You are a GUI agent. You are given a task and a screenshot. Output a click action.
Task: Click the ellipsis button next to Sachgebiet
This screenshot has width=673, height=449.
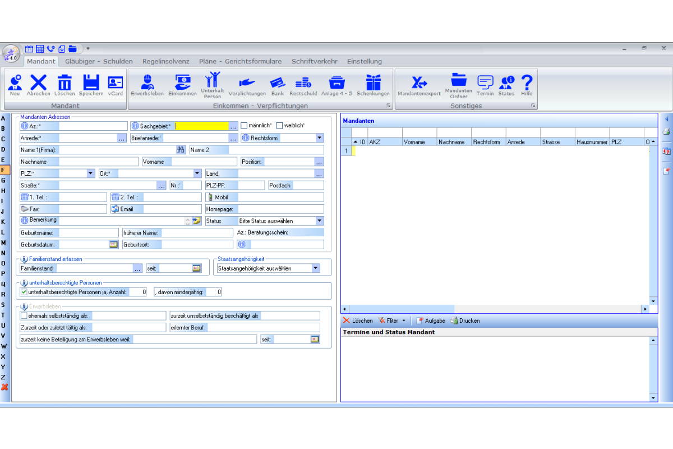[233, 126]
